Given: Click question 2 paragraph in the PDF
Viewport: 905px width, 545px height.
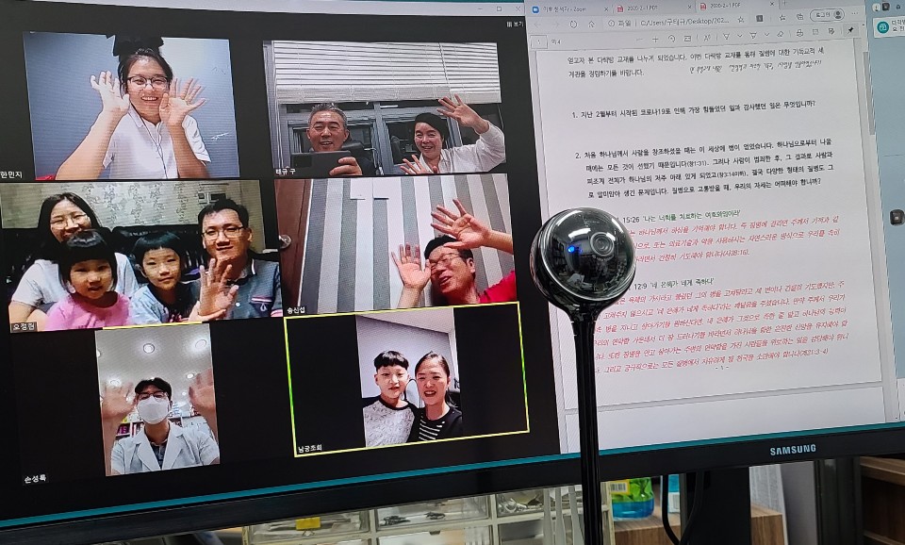Looking at the screenshot, I should click(x=704, y=167).
